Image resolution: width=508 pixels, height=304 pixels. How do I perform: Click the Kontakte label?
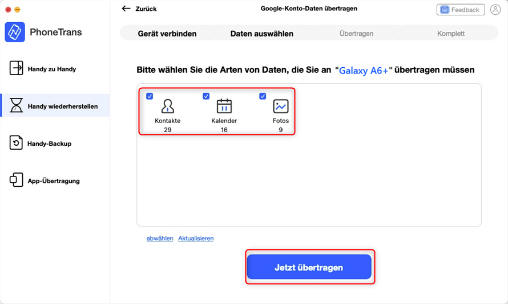(167, 121)
